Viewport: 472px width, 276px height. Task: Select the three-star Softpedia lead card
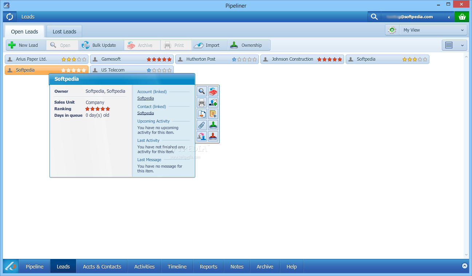[x=388, y=59]
